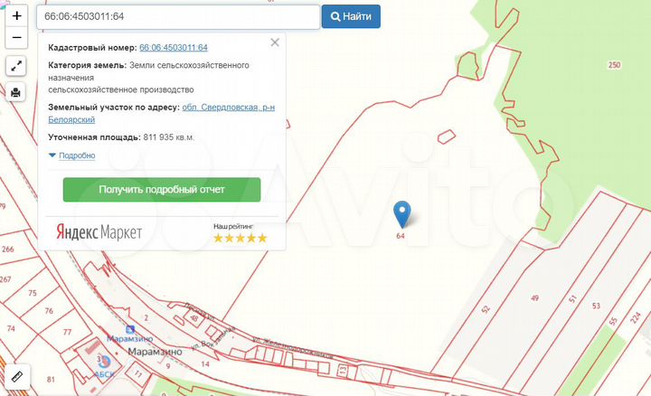Click the АБСК map marker icon
The width and height of the screenshot is (651, 396).
pyautogui.click(x=106, y=362)
